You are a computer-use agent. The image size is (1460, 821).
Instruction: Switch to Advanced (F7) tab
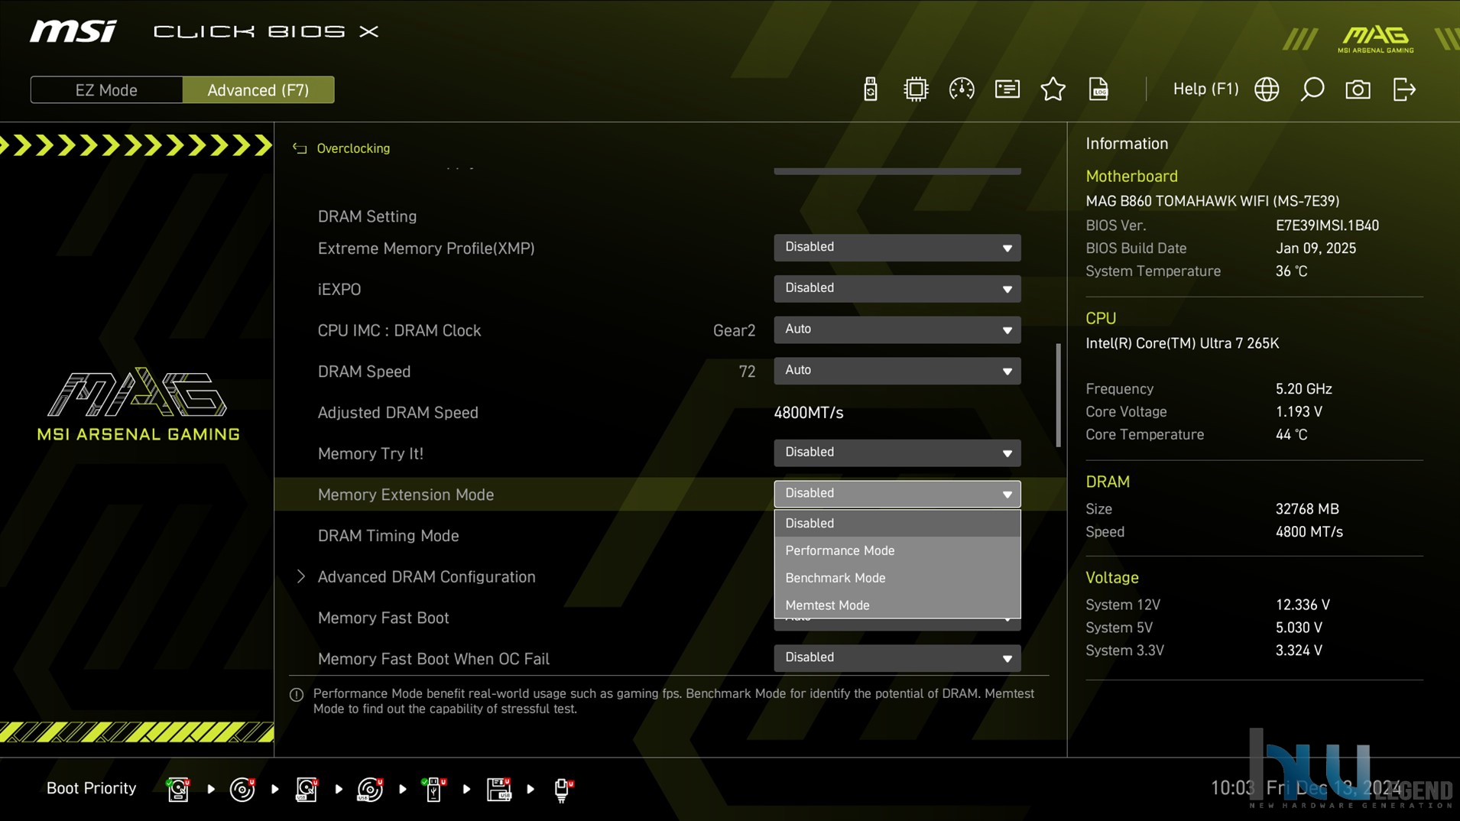(x=258, y=89)
